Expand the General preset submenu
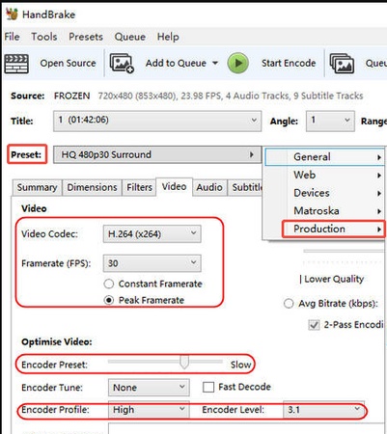 click(324, 157)
